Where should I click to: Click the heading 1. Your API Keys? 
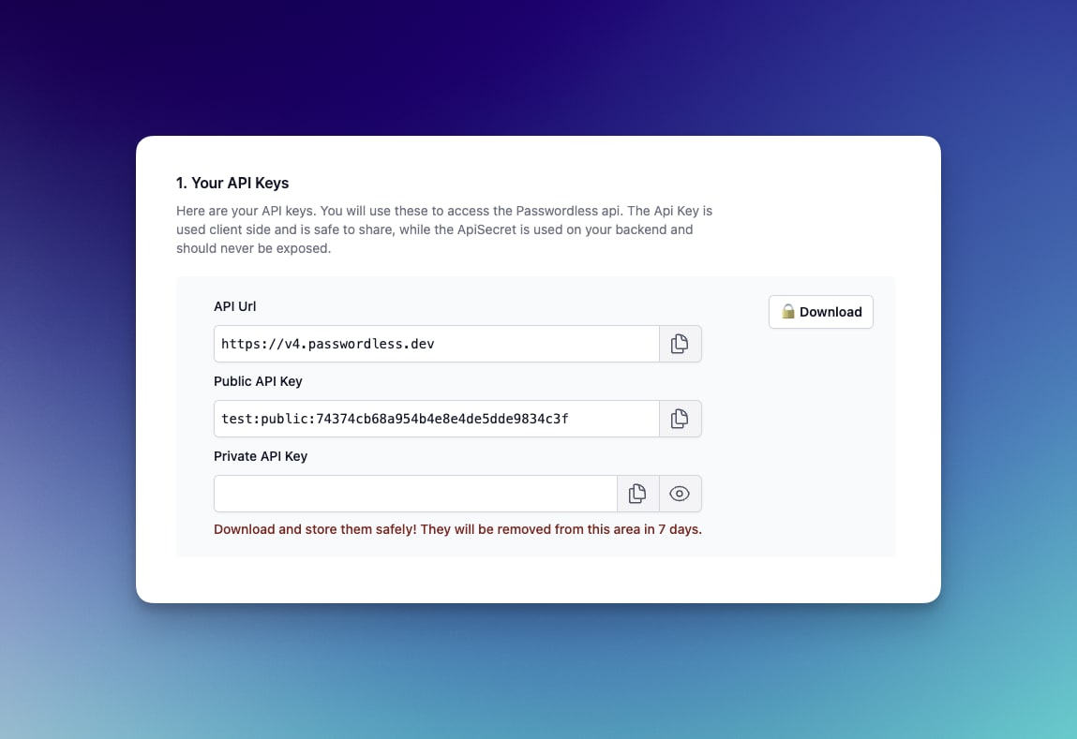tap(232, 183)
